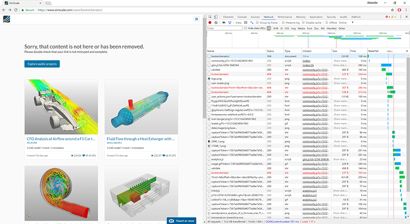Open the F1 car airflow project thumbnail
Screen dimensions: 410x224
(x=61, y=106)
